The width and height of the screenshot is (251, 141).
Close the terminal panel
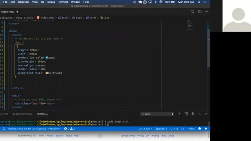[x=206, y=114]
